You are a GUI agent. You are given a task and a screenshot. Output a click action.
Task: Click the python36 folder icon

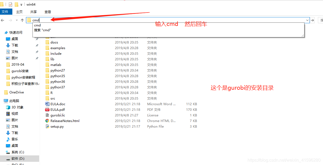tap(47, 82)
